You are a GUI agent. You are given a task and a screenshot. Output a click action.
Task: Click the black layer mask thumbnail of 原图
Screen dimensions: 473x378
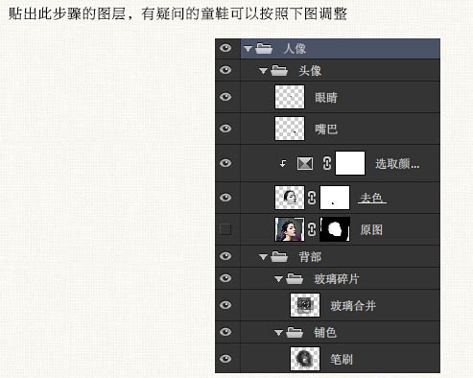click(x=335, y=229)
